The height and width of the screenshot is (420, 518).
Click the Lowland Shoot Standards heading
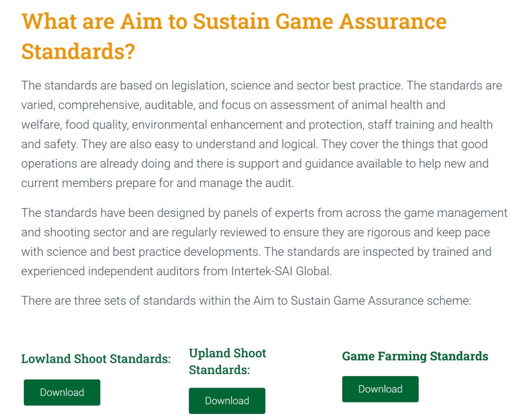(96, 359)
